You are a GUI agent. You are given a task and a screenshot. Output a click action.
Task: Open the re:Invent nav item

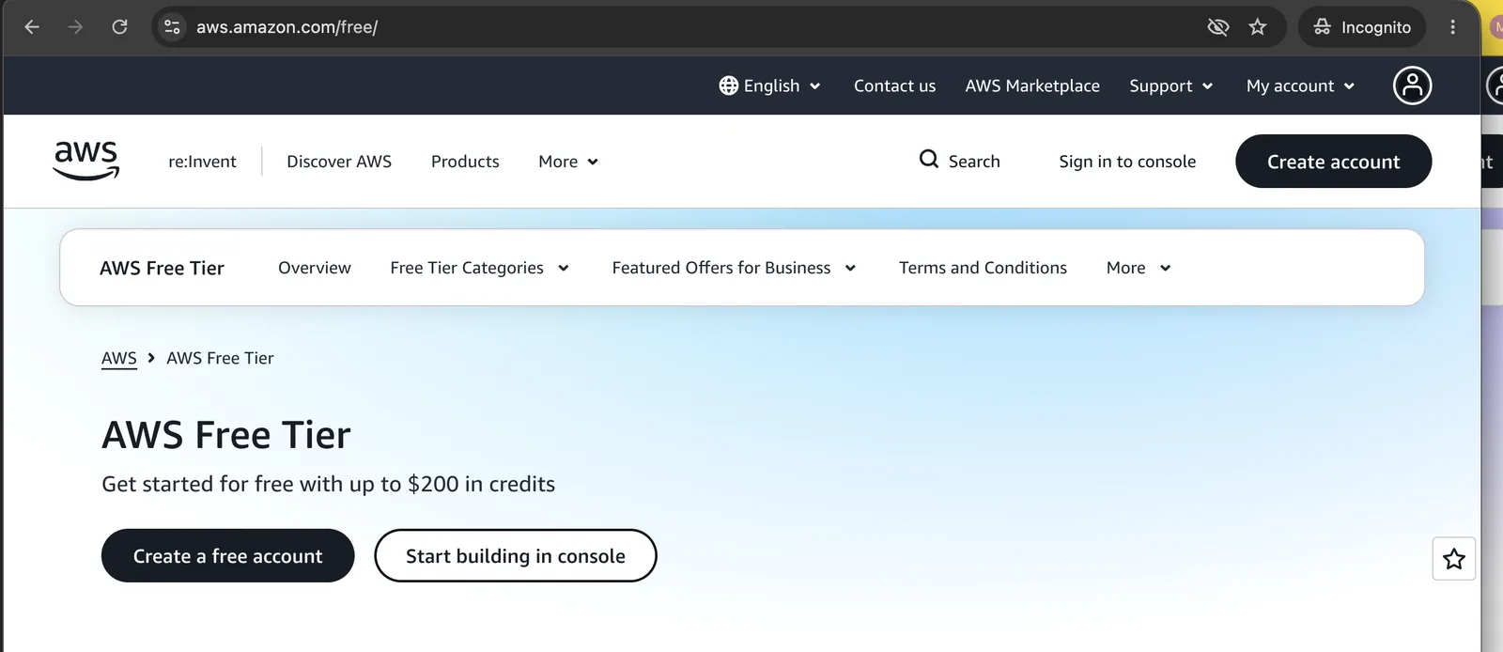[x=202, y=162]
